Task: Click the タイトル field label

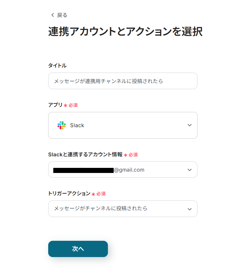Action: pos(57,65)
